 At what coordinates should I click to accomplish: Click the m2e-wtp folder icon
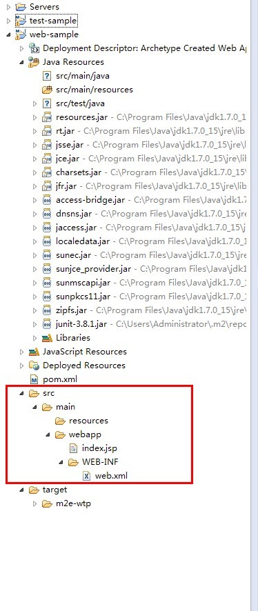(47, 503)
